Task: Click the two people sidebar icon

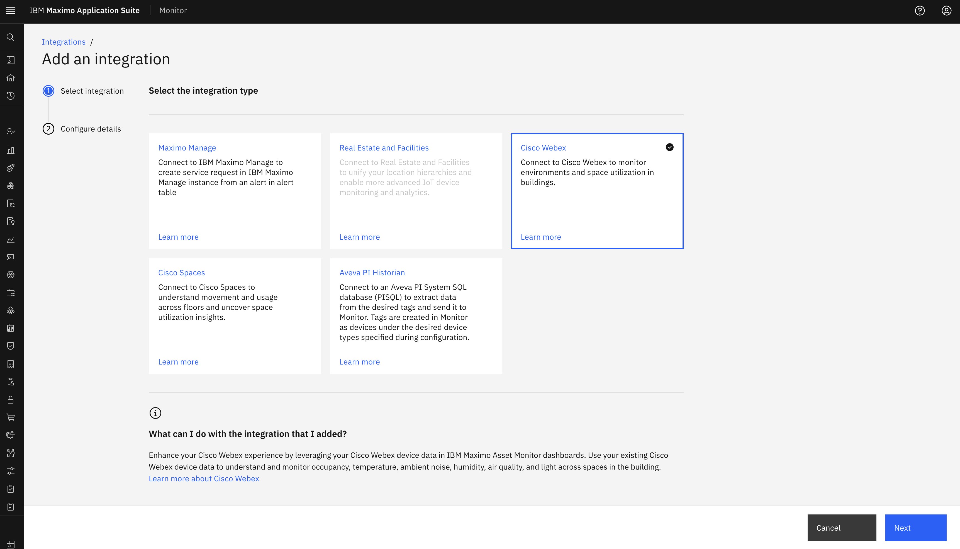Action: coord(11,453)
